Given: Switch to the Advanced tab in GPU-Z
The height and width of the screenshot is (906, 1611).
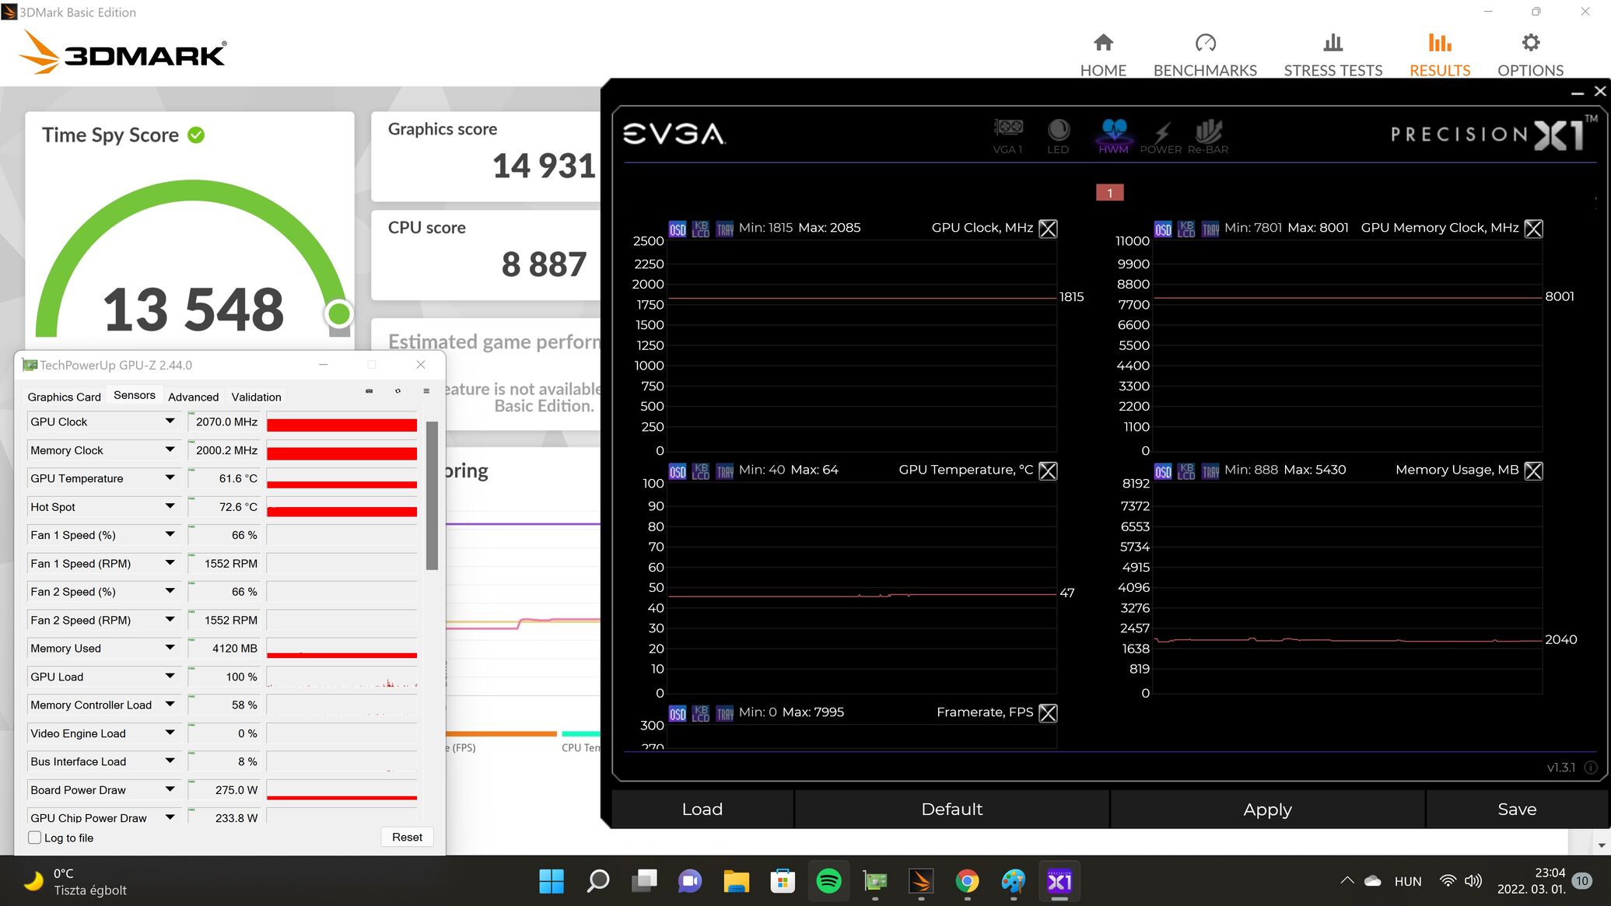Looking at the screenshot, I should 193,397.
